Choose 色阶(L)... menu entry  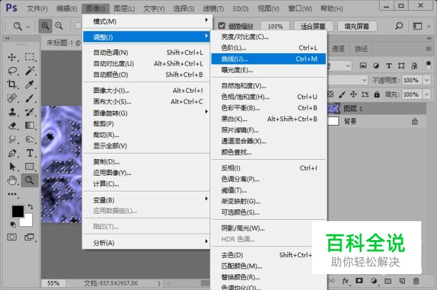[x=268, y=47]
